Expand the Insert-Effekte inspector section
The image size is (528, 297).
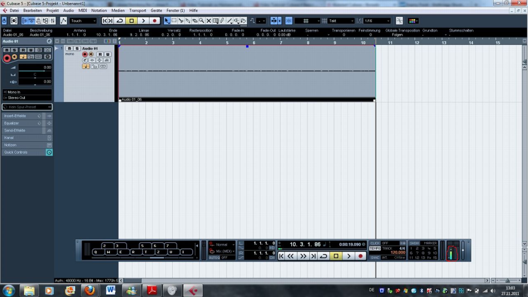tap(27, 116)
